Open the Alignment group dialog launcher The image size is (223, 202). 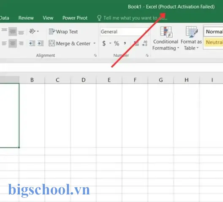click(95, 56)
